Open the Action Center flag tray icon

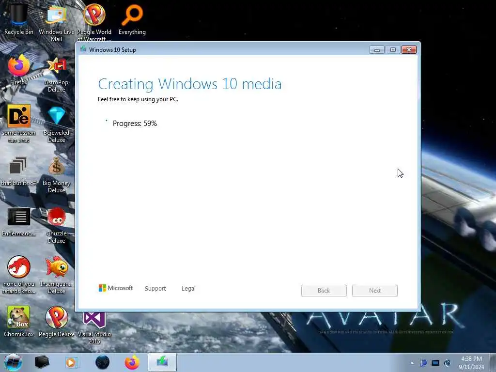(x=423, y=363)
